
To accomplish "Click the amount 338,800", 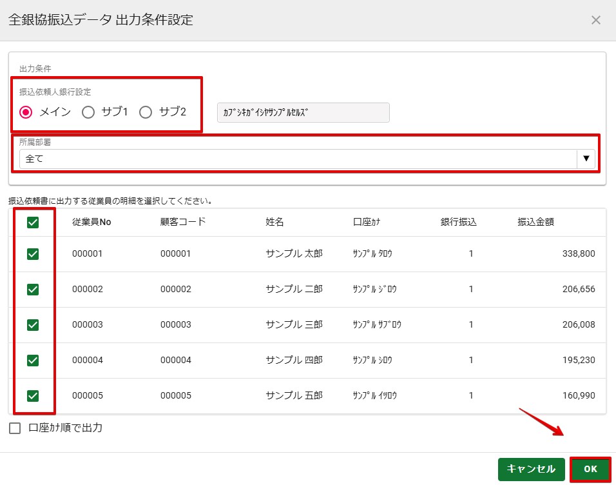I will pos(579,253).
